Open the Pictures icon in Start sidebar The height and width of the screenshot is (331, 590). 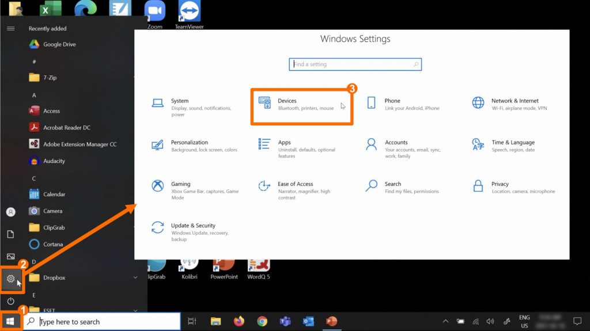10,257
